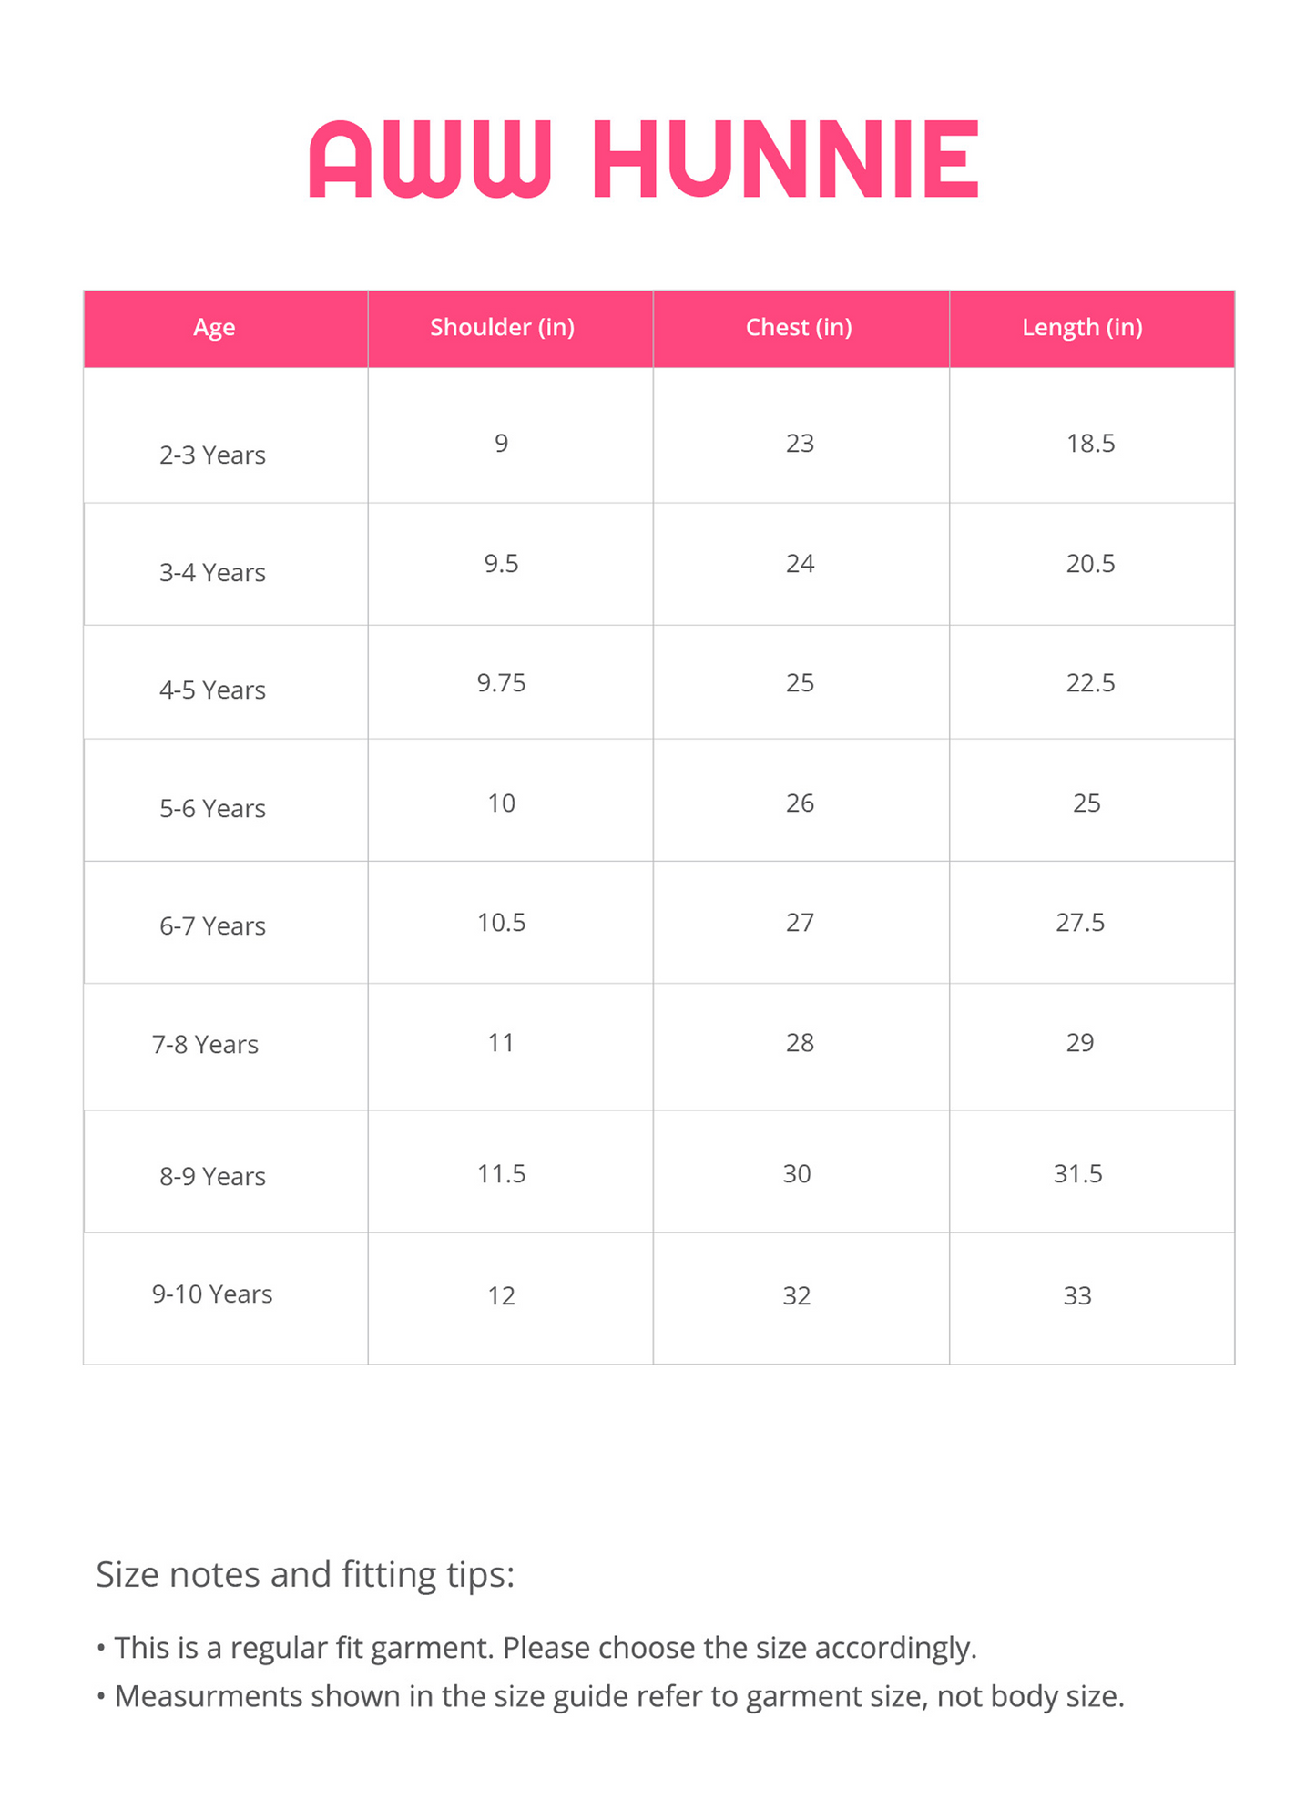This screenshot has height=1810, width=1316.
Task: Click the 9-10 Years row label
Action: coord(212,1294)
